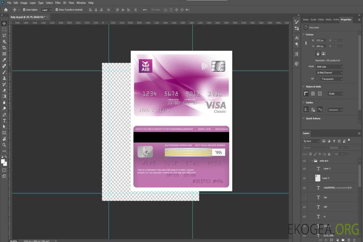The width and height of the screenshot is (363, 242).
Task: Click the canvas Width input field
Action: point(321,40)
